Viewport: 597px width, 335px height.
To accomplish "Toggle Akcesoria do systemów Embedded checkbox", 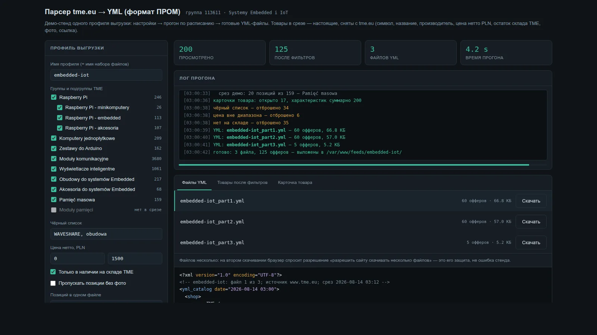I will 54,189.
